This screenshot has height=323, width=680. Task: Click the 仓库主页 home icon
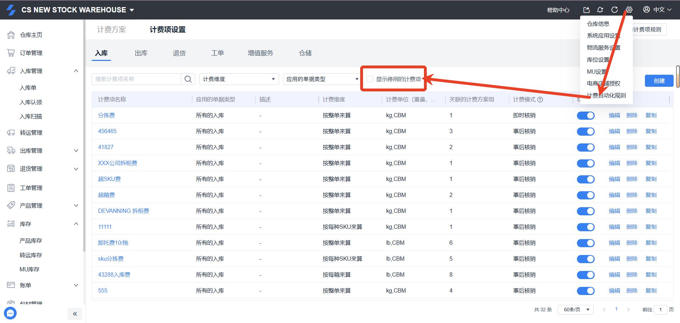pos(11,35)
